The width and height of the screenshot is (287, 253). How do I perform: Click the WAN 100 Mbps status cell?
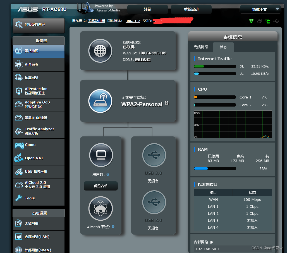click(252, 200)
